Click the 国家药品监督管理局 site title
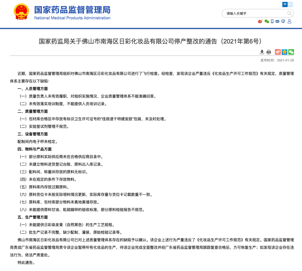The height and width of the screenshot is (271, 302). click(72, 9)
